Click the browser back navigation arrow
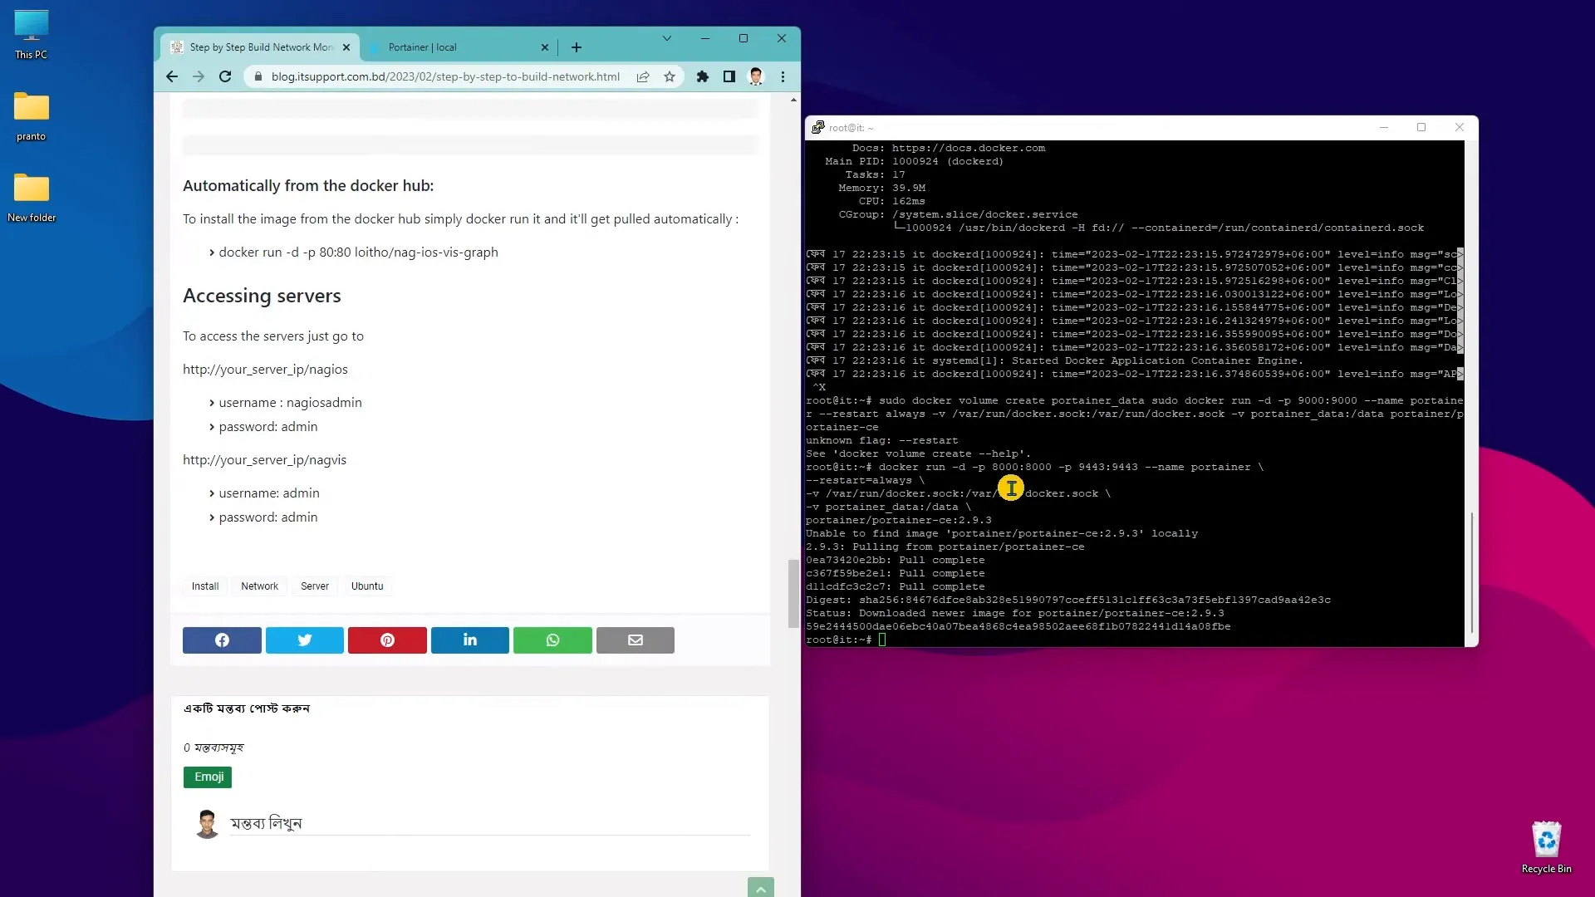Screen dimensions: 1595x897 [x=173, y=76]
